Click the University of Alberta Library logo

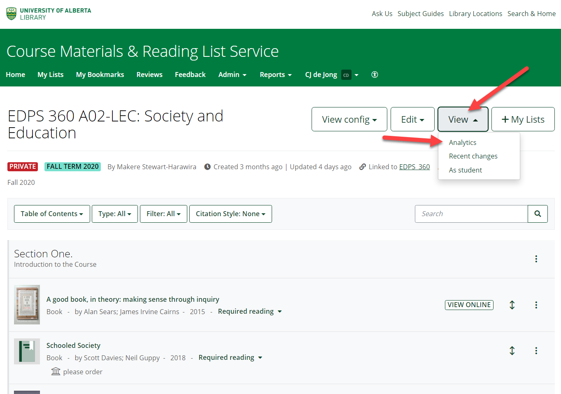pyautogui.click(x=49, y=14)
